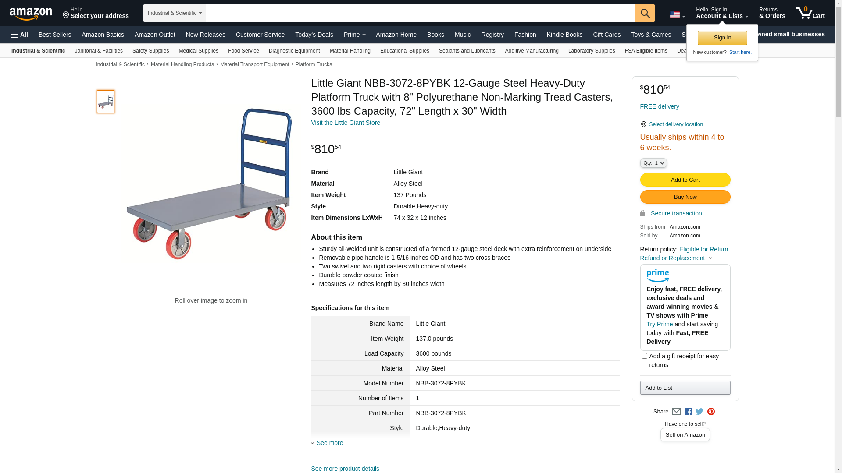This screenshot has height=473, width=842.
Task: Share product on Facebook
Action: [688, 412]
